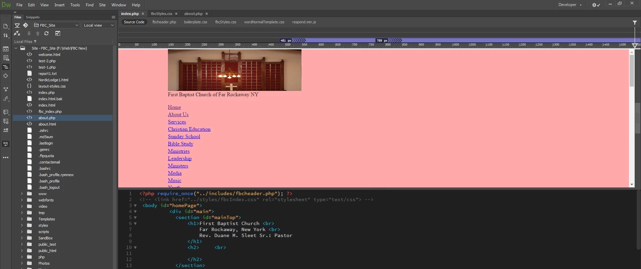641x269 pixels.
Task: Click Get files down-arrow icon
Action: tap(29, 33)
